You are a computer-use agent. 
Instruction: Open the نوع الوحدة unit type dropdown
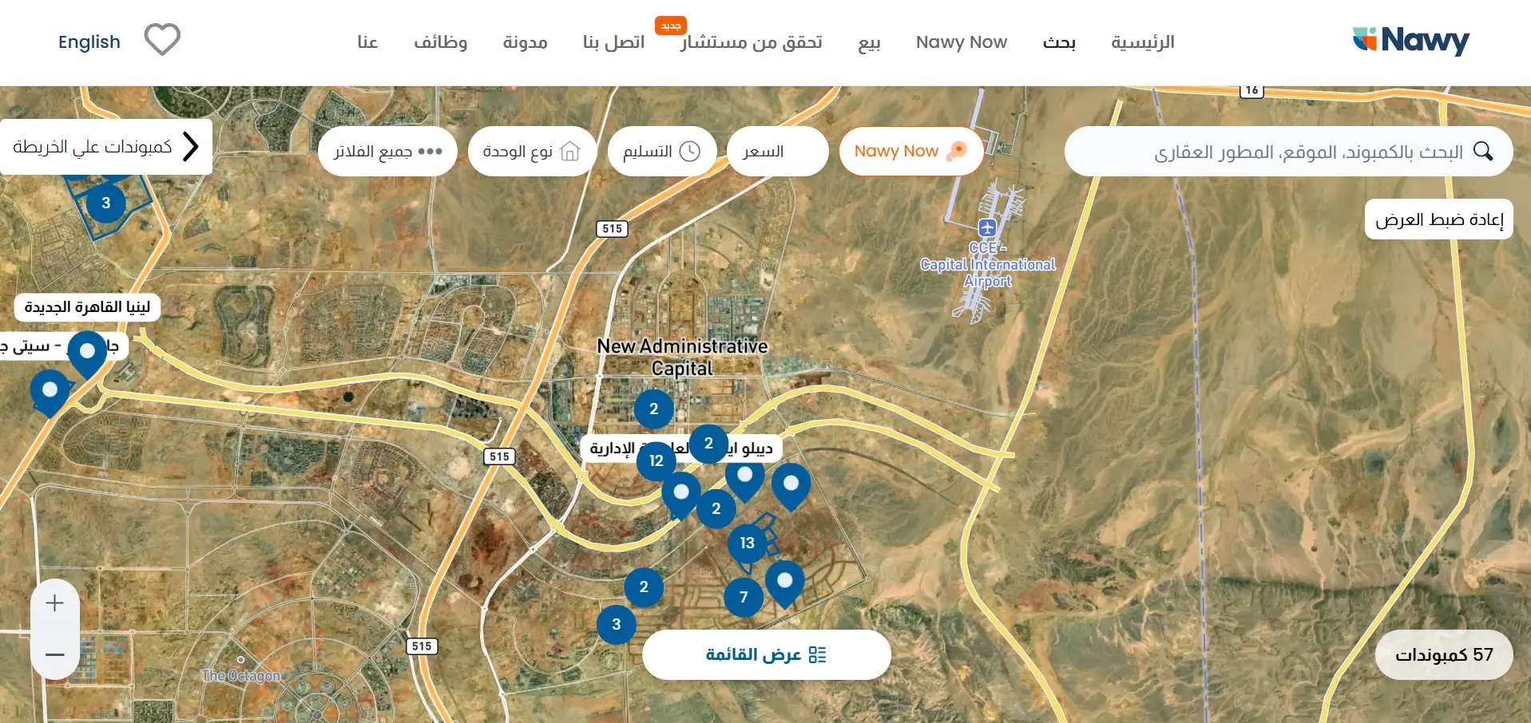[x=533, y=151]
